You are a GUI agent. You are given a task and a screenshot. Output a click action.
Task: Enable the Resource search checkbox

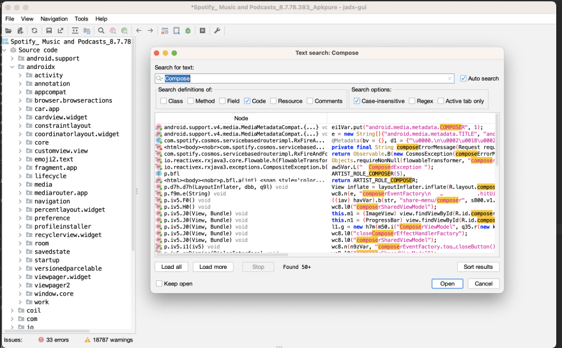(x=273, y=101)
